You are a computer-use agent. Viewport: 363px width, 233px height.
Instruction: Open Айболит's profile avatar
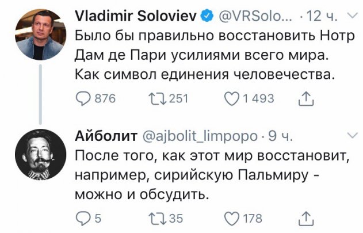point(39,154)
